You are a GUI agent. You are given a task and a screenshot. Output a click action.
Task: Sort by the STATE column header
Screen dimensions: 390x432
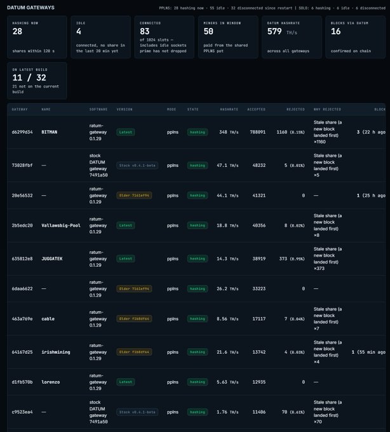pyautogui.click(x=193, y=109)
